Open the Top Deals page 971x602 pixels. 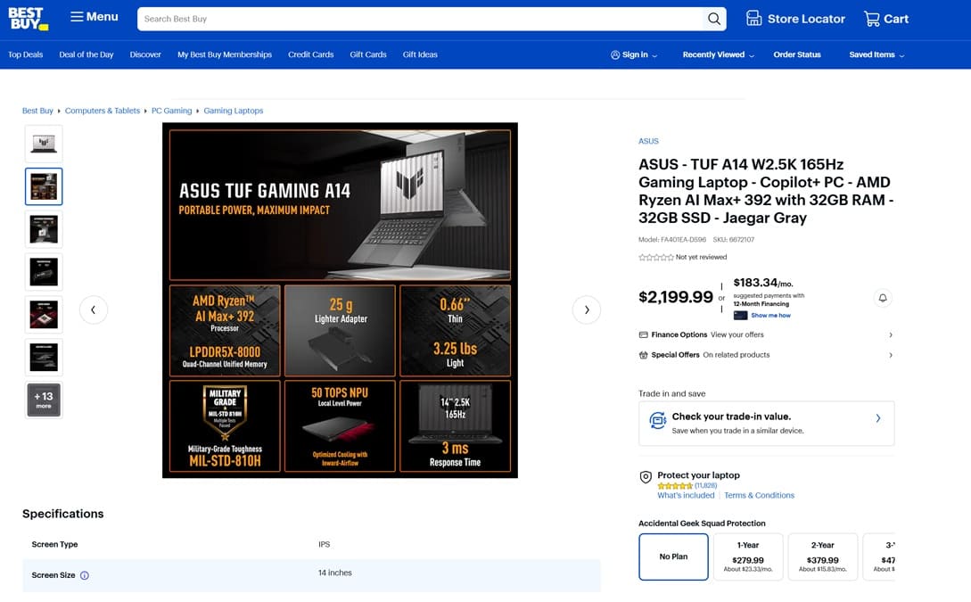point(25,54)
